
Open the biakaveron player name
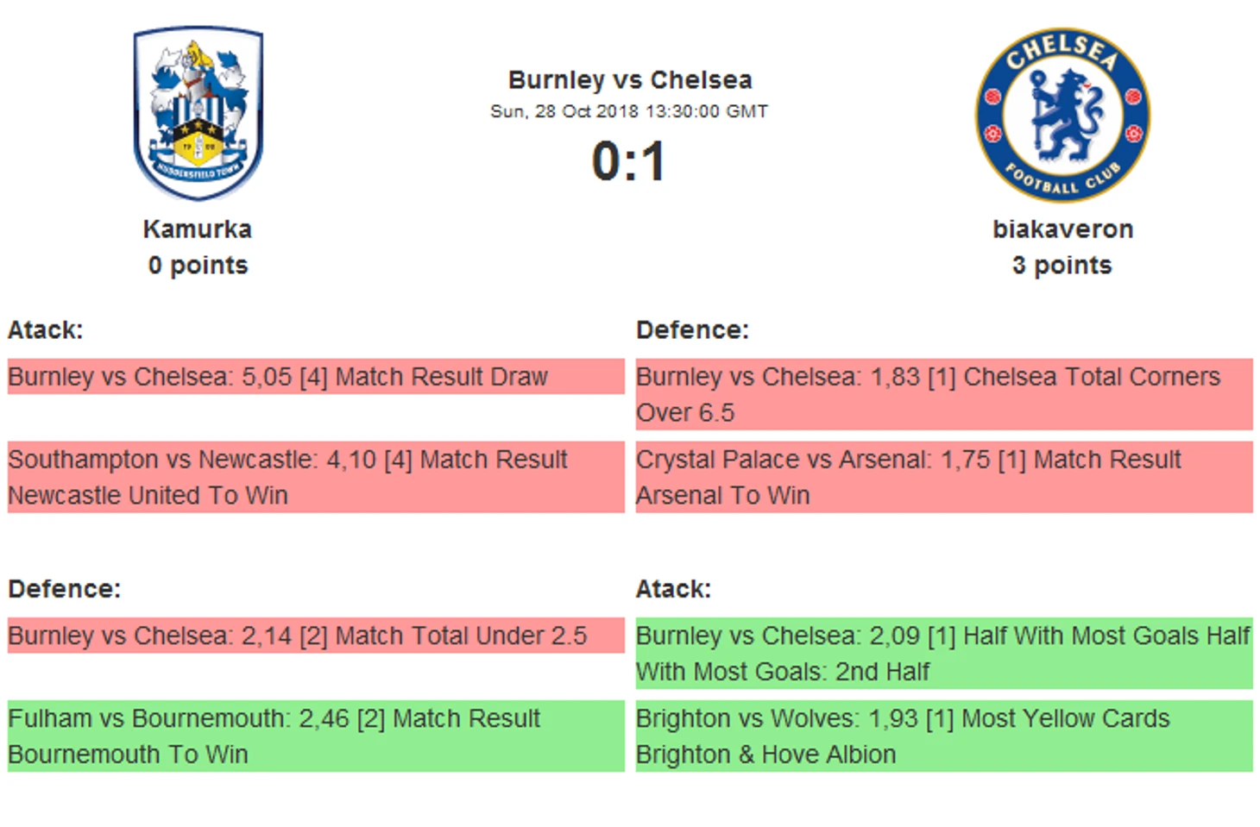point(1062,229)
